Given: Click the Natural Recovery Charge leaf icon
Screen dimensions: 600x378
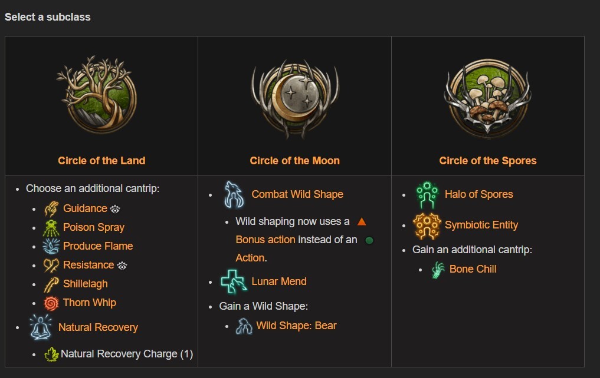Looking at the screenshot, I should tap(53, 353).
